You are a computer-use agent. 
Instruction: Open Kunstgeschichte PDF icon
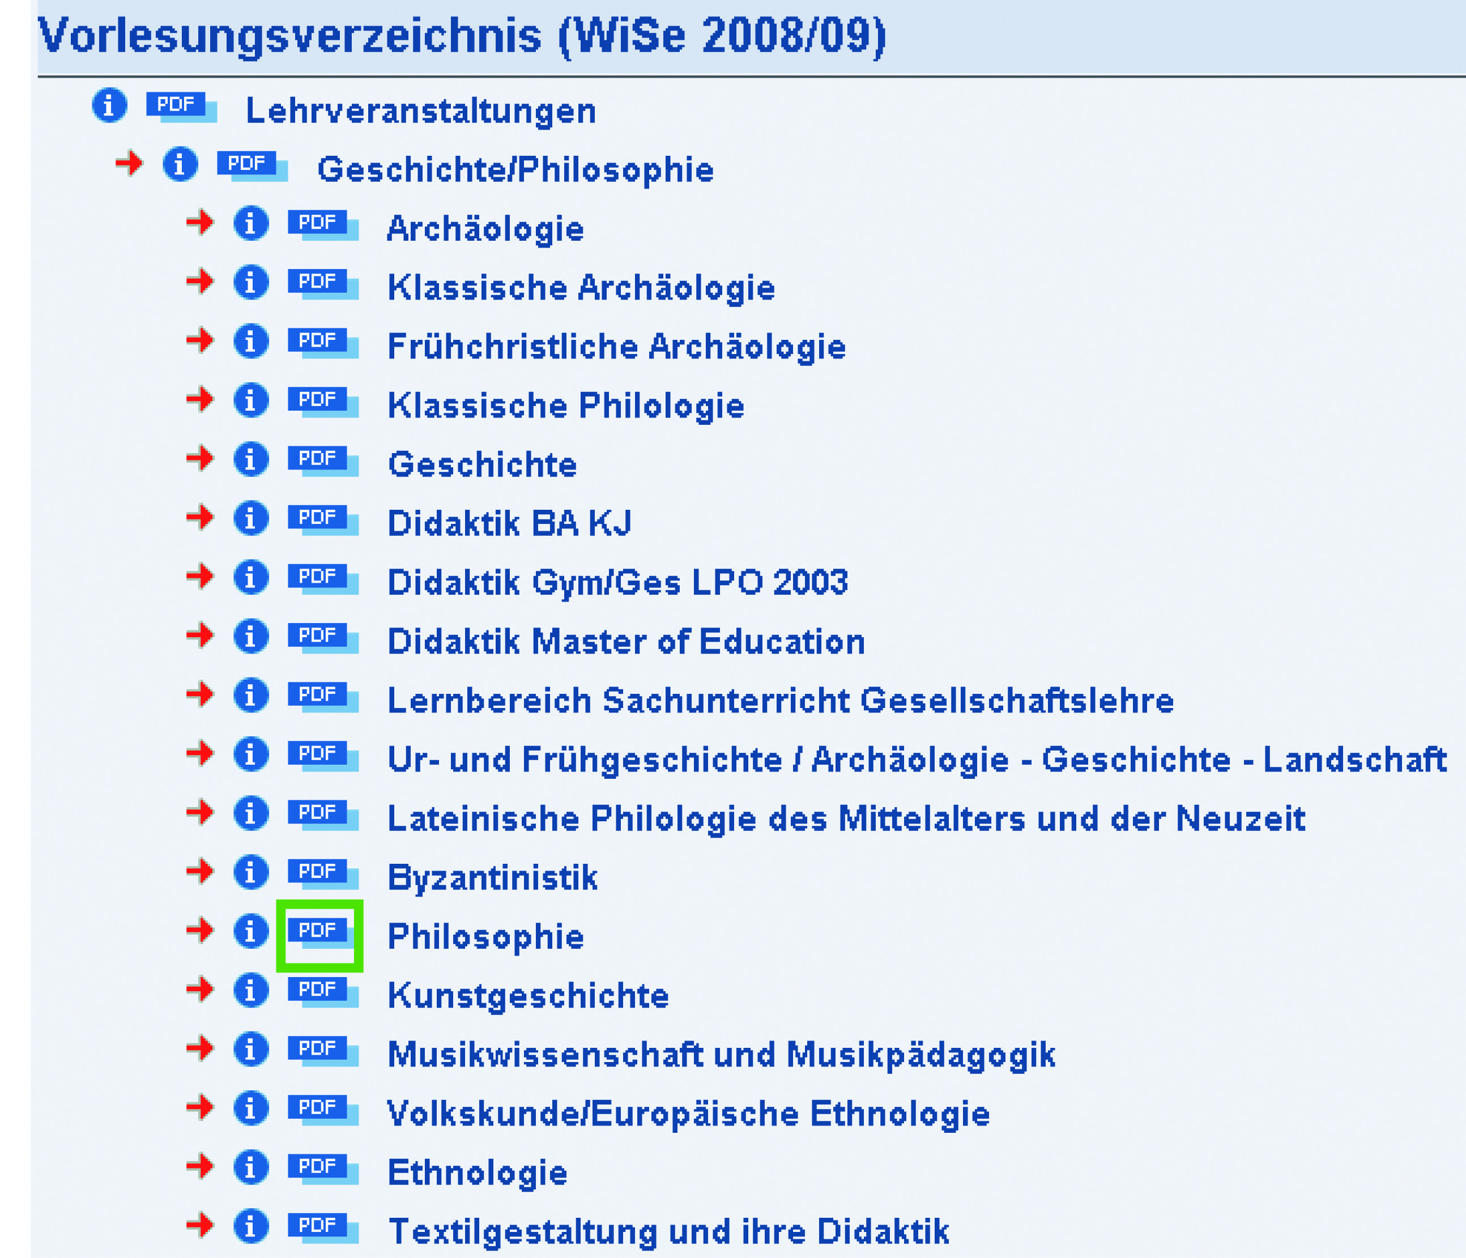322,992
